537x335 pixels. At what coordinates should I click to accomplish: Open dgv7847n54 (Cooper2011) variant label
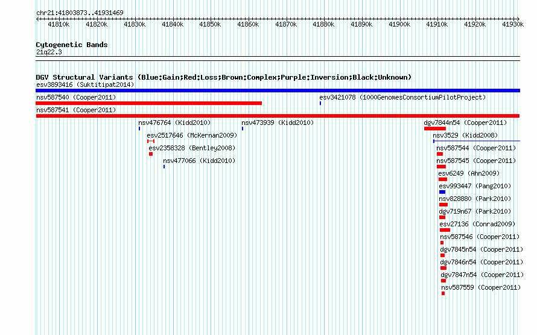click(x=482, y=275)
